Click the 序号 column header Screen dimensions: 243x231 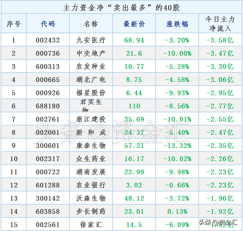pyautogui.click(x=14, y=24)
